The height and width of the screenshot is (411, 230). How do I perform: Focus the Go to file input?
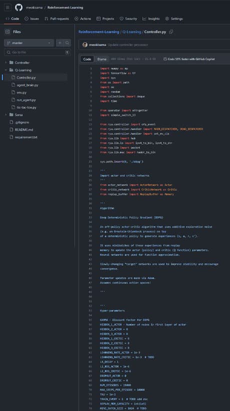tap(37, 52)
